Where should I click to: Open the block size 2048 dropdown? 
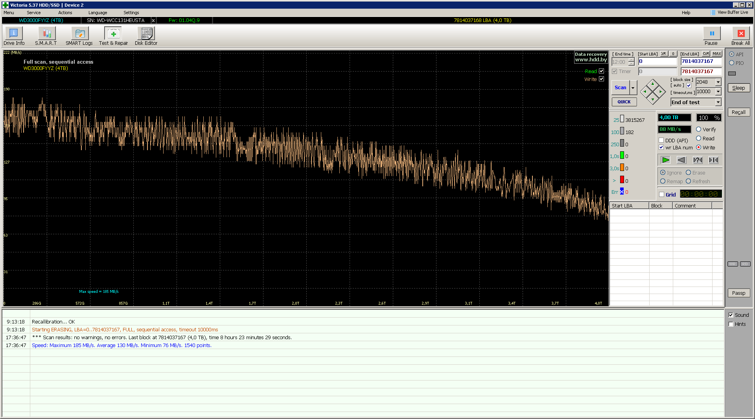718,82
